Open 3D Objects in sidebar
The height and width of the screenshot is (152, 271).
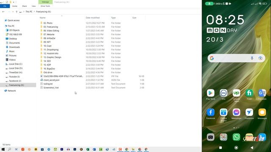tap(14, 30)
